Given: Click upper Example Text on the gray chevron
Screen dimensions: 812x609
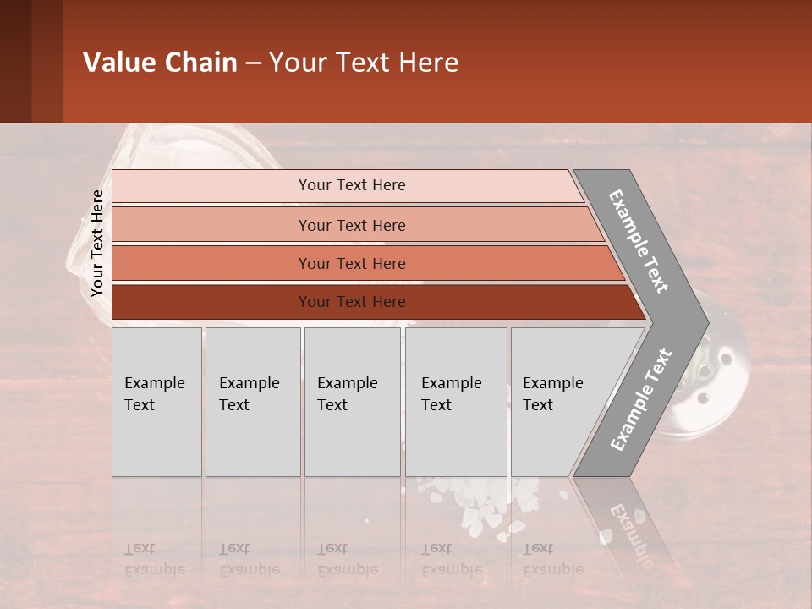Looking at the screenshot, I should (x=638, y=241).
